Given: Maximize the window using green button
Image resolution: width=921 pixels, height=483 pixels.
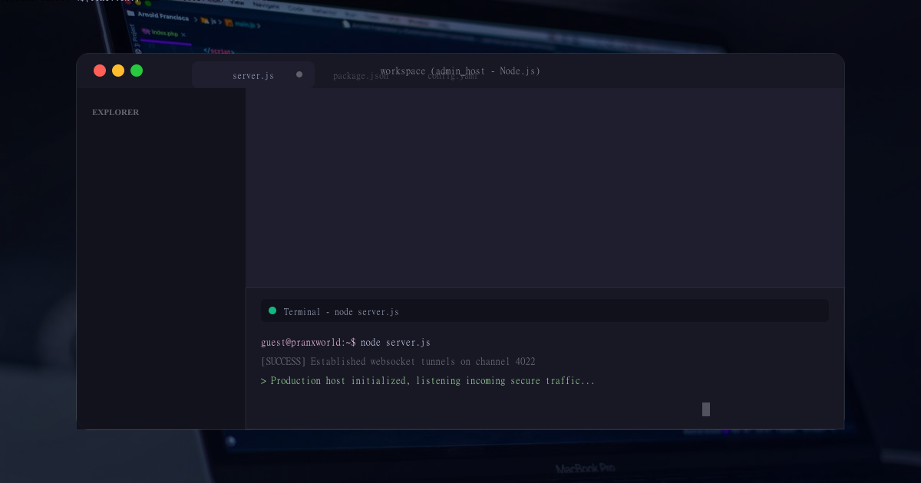Looking at the screenshot, I should [137, 71].
